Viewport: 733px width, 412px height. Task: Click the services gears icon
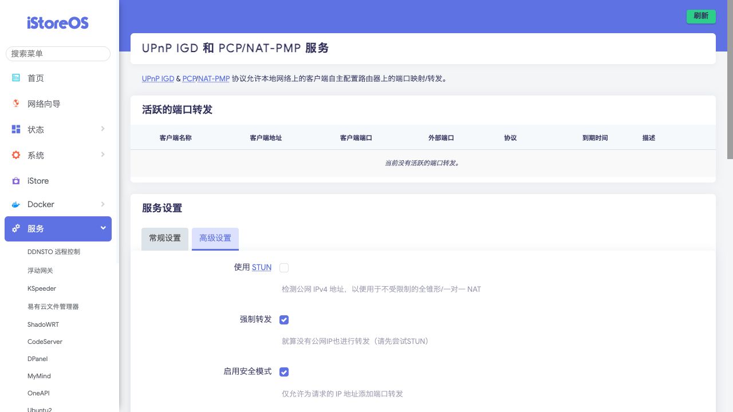coord(16,228)
